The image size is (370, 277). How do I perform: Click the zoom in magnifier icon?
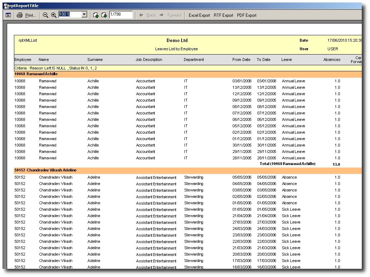54,15
